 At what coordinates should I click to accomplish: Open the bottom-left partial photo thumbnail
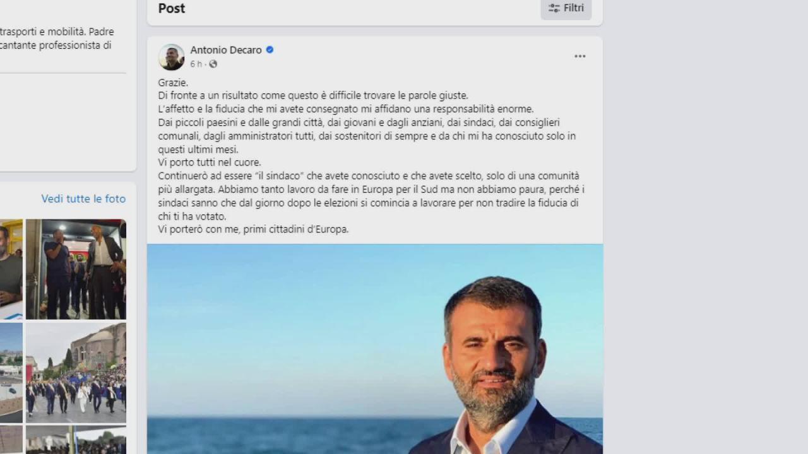pyautogui.click(x=11, y=440)
